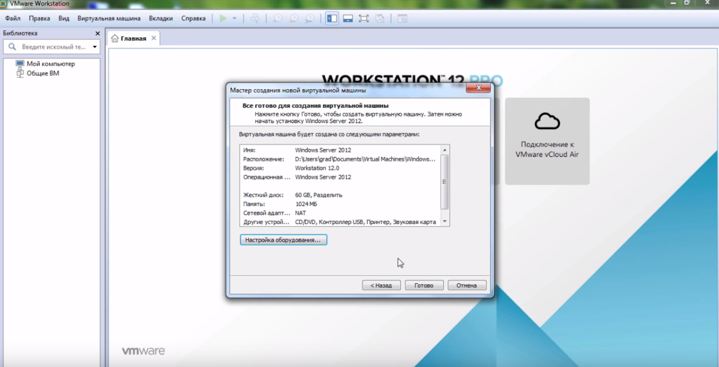Minimize the VMware Workstation window
Viewport: 719px width, 367px height.
pyautogui.click(x=674, y=3)
